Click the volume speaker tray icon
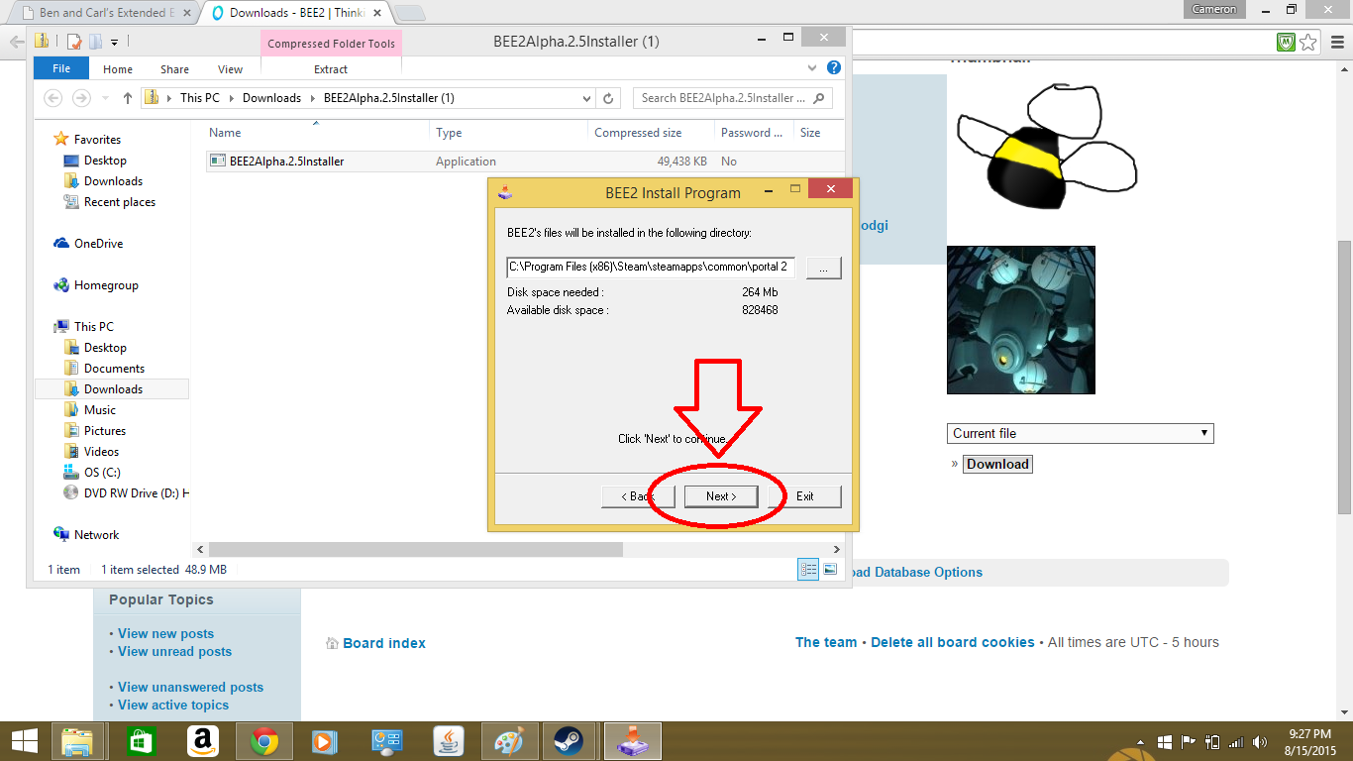Viewport: 1353px width, 761px height. click(1260, 741)
